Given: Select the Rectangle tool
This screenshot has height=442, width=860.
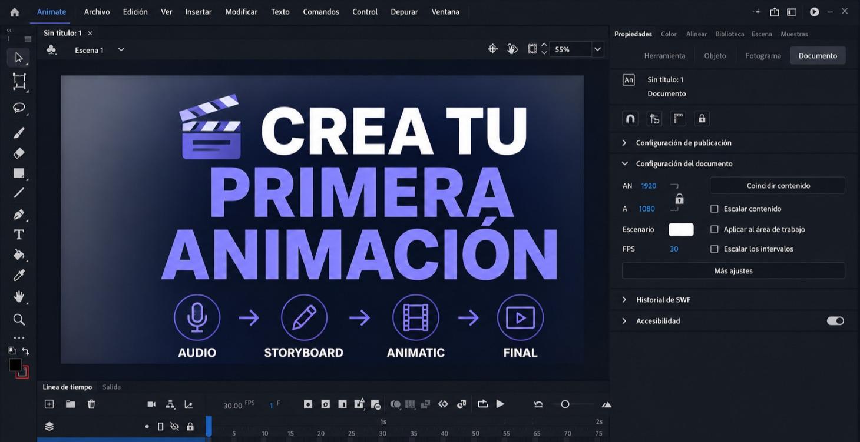Looking at the screenshot, I should [x=19, y=173].
